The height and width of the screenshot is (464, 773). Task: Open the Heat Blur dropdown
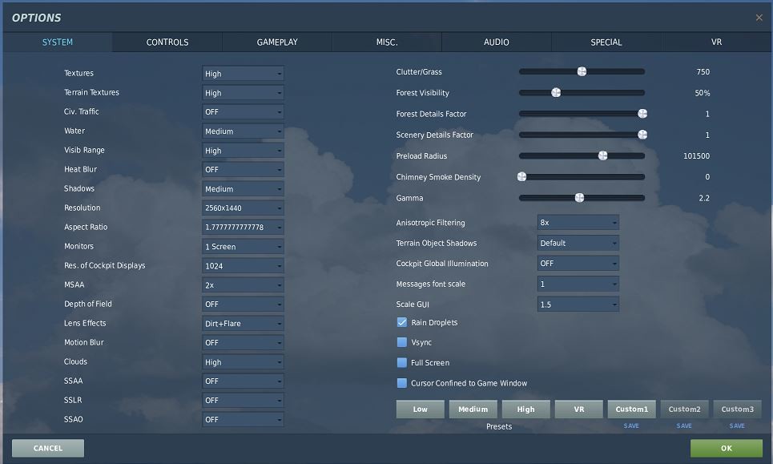pyautogui.click(x=243, y=170)
